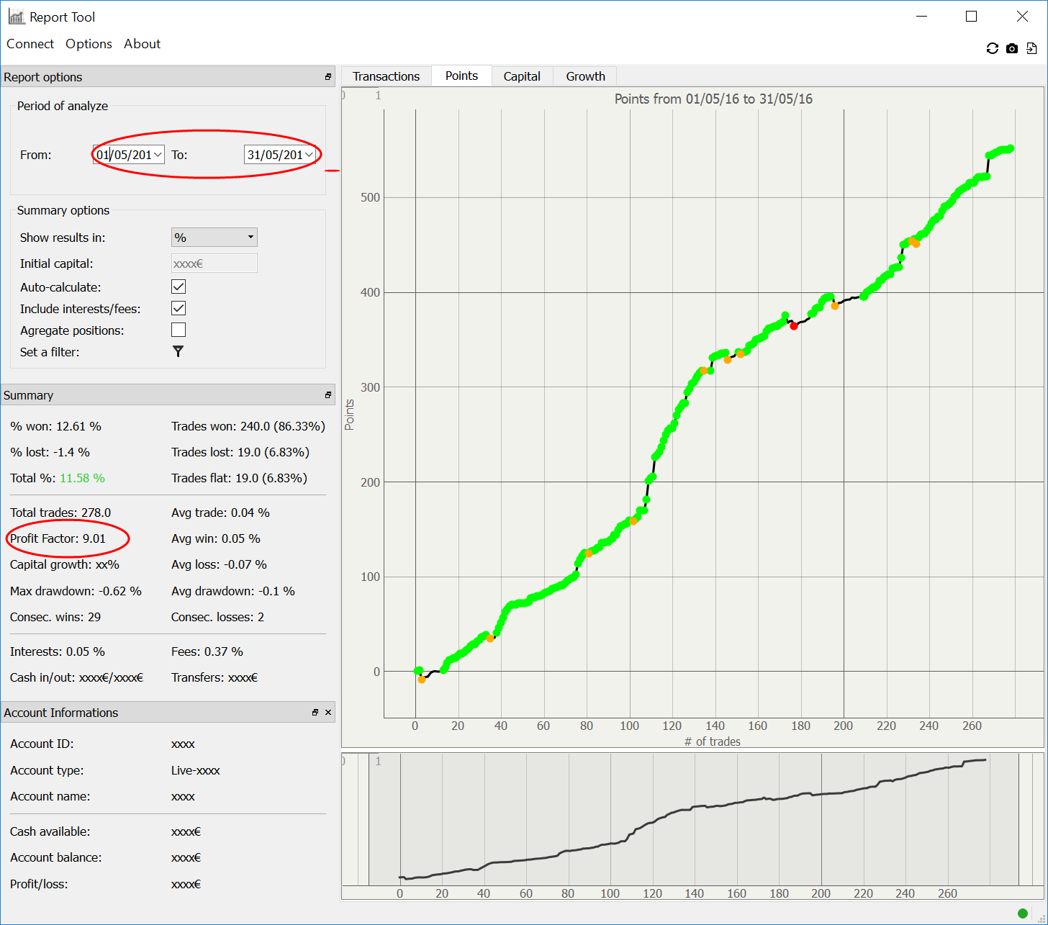
Task: Click the 'Account balance:' label
Action: [x=55, y=857]
